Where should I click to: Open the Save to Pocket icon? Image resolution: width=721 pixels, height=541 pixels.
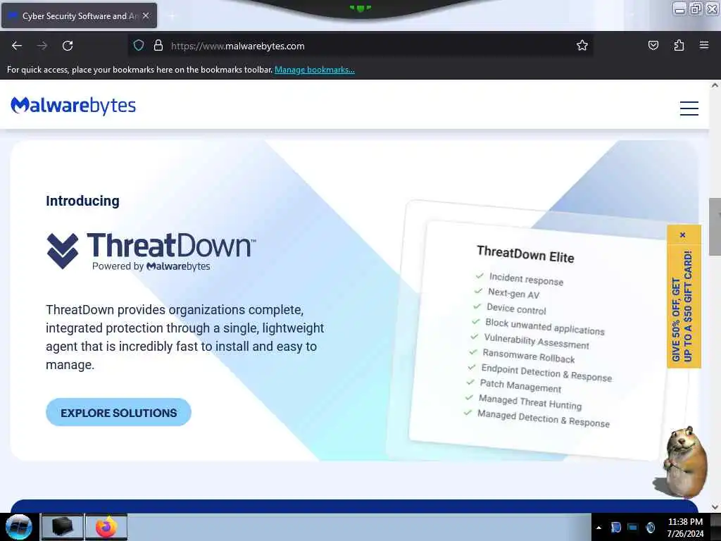pyautogui.click(x=653, y=45)
